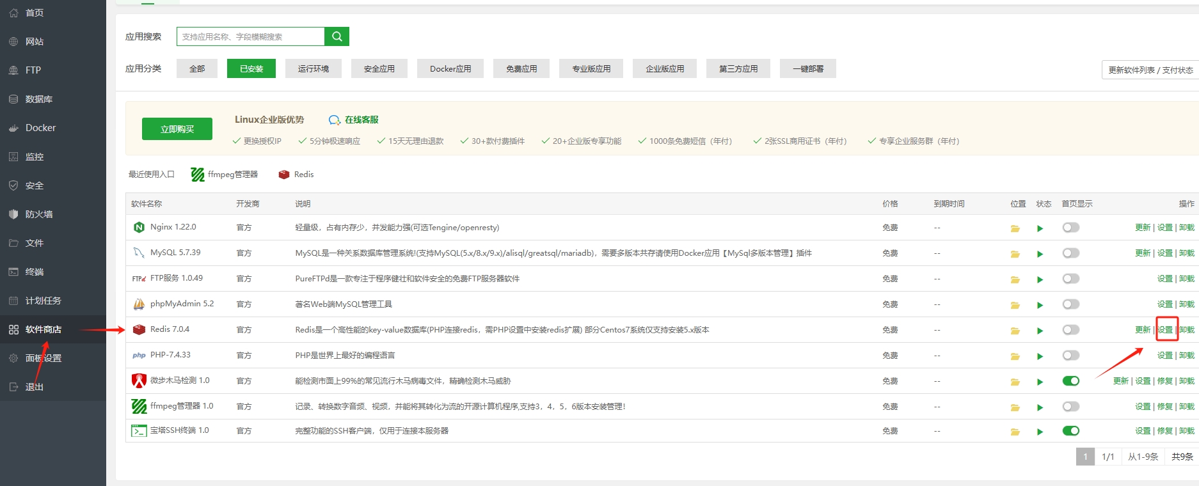
Task: Turn off homepage display for 宝塔SSH终端
Action: (1070, 431)
